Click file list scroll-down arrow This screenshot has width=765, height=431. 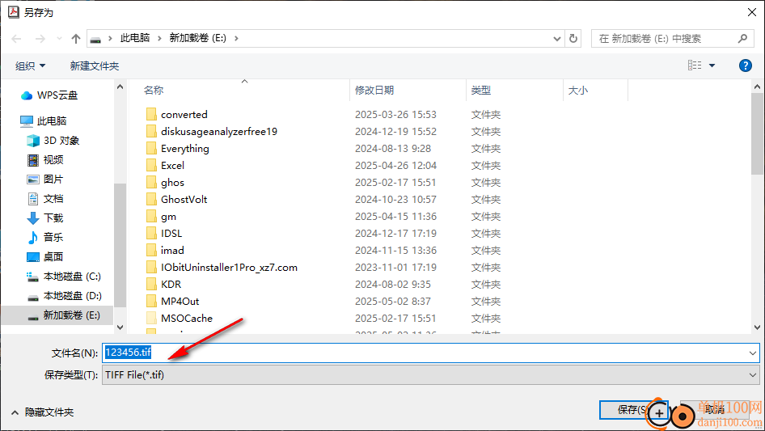coord(757,327)
